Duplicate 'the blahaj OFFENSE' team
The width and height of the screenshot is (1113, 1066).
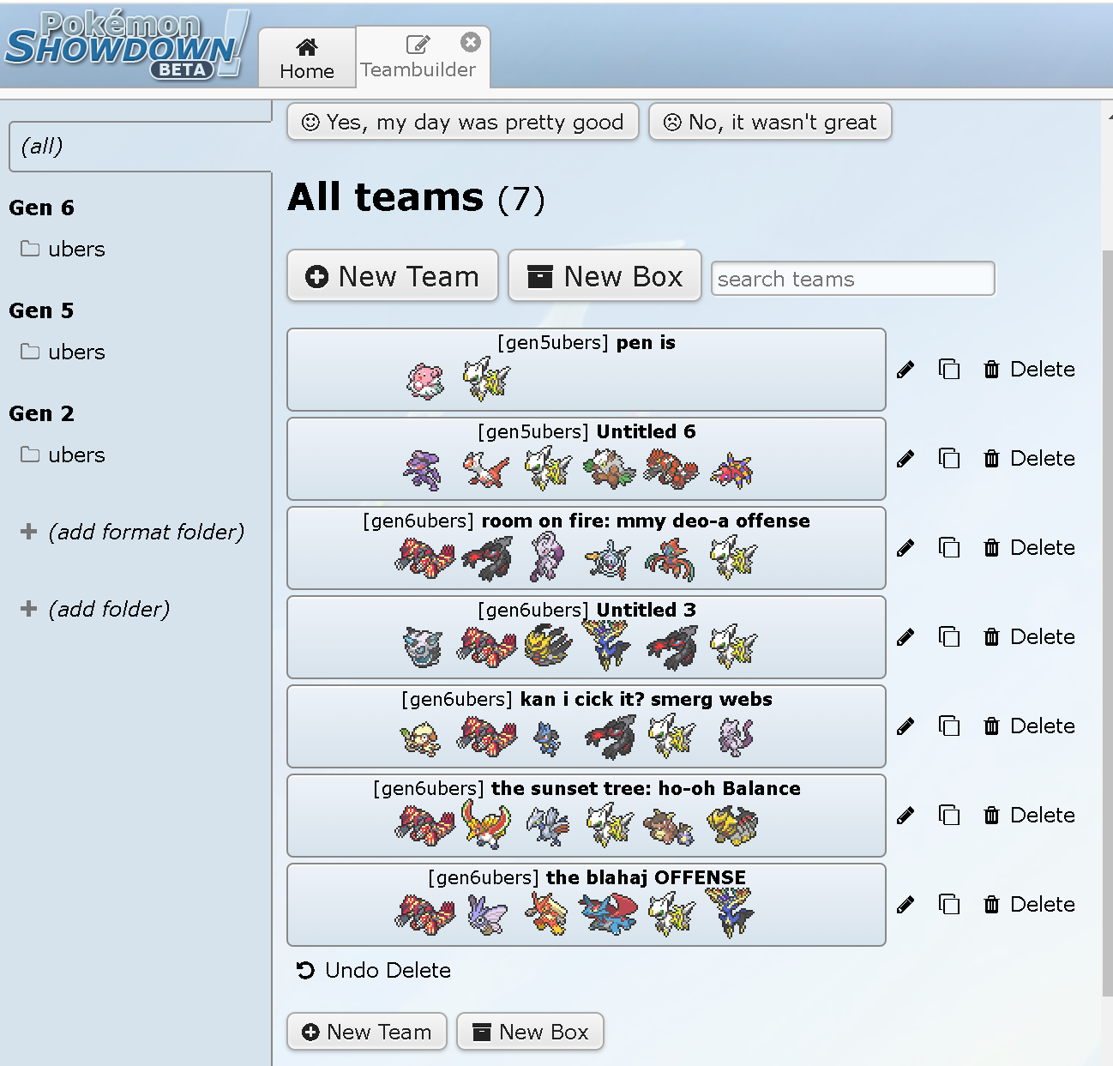[x=948, y=905]
